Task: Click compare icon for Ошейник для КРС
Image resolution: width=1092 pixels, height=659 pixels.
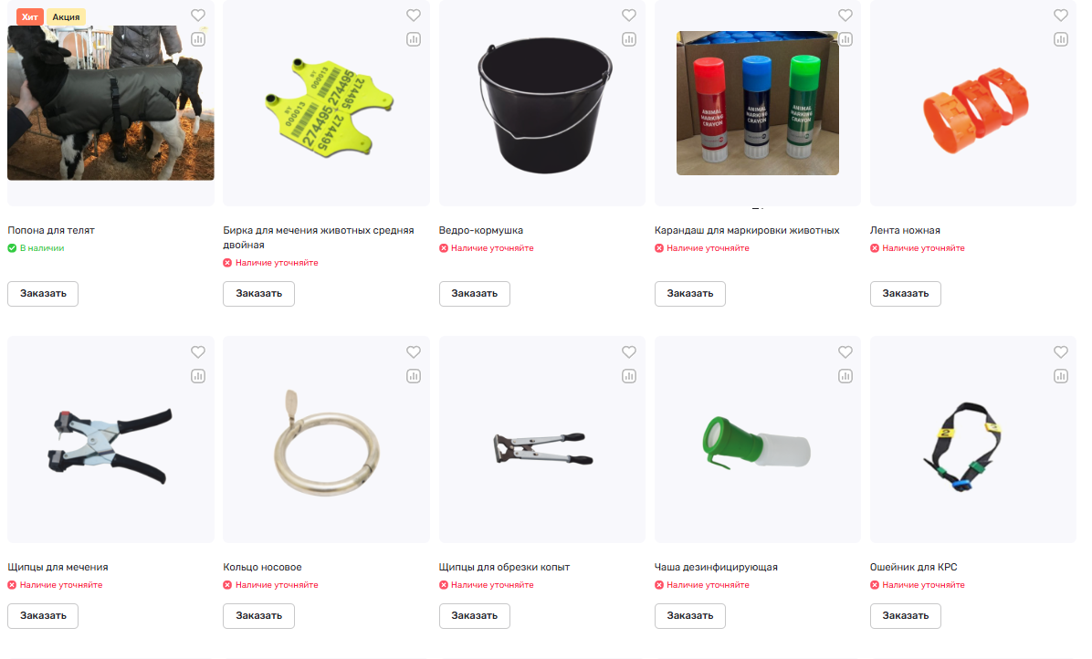Action: [1061, 376]
